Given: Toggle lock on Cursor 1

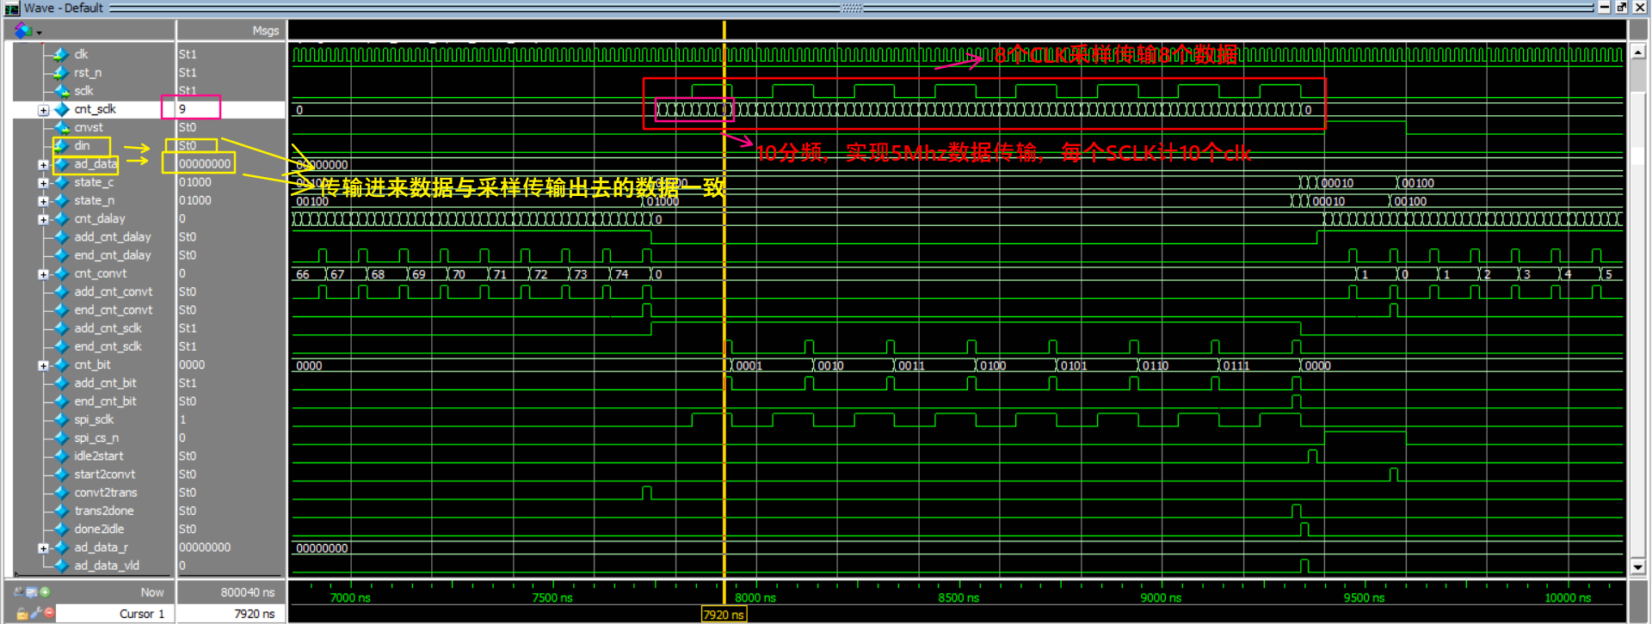Looking at the screenshot, I should (x=22, y=614).
